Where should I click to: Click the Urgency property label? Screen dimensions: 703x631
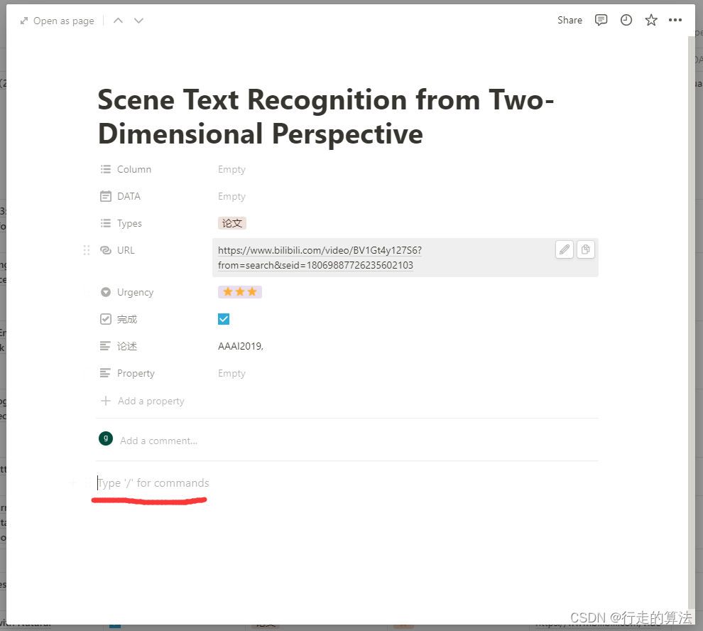coord(135,292)
